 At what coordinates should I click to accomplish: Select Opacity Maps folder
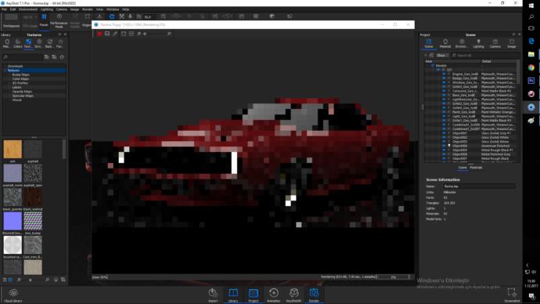click(22, 92)
